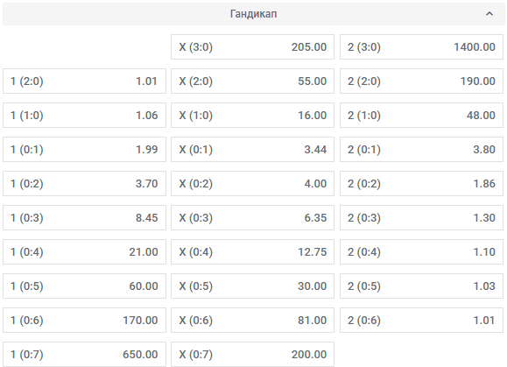507x367 pixels.
Task: Pick X (2:0) odds 55.00
Action: pos(252,81)
